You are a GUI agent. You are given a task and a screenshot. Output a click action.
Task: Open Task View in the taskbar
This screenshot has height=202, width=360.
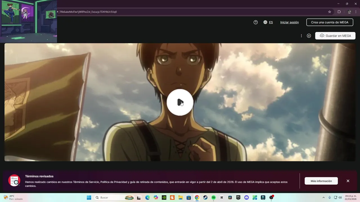(139, 198)
